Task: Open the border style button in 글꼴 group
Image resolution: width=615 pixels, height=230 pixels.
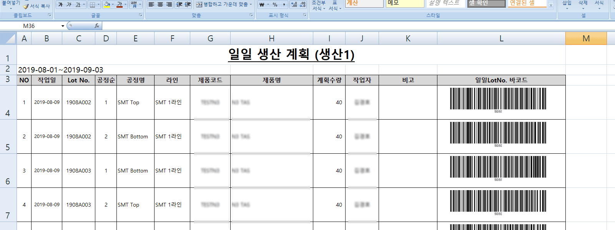Action: pyautogui.click(x=92, y=5)
